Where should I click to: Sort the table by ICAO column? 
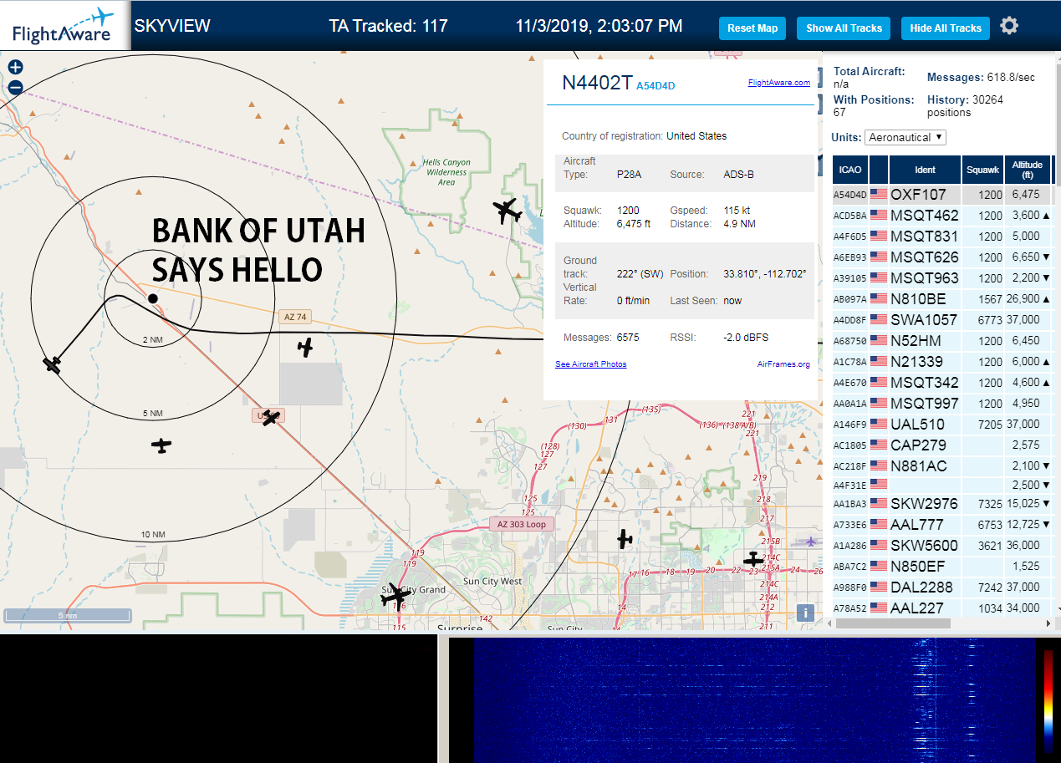click(x=850, y=170)
